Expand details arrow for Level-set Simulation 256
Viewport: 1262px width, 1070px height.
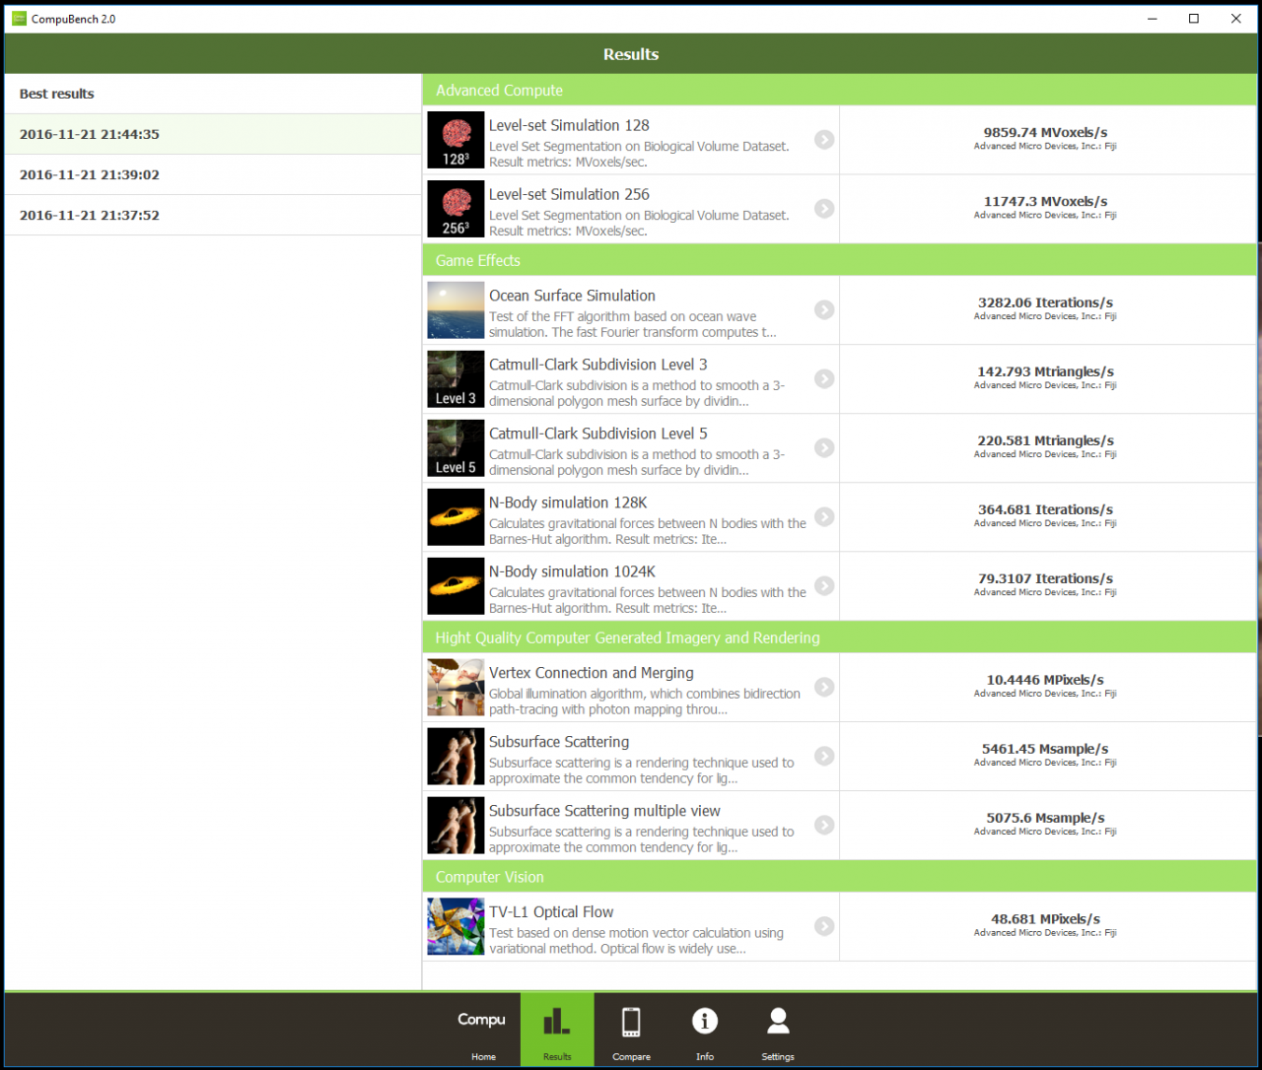pyautogui.click(x=824, y=209)
